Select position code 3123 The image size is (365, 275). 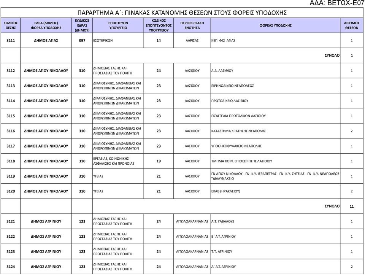(11, 252)
